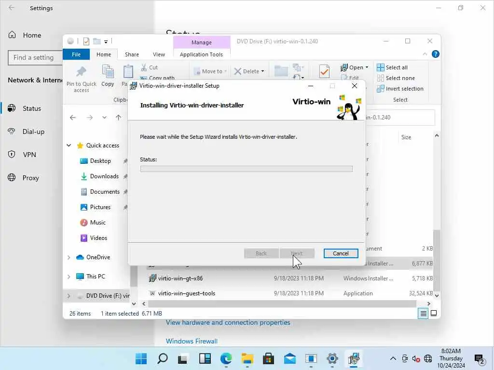
Task: Expand the DVD Drive (F:) node
Action: 69,296
